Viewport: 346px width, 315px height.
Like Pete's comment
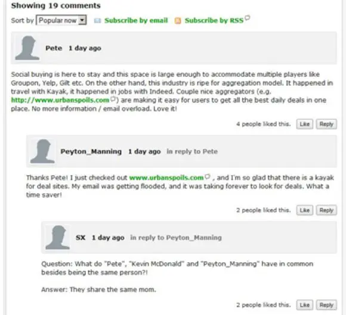click(304, 124)
